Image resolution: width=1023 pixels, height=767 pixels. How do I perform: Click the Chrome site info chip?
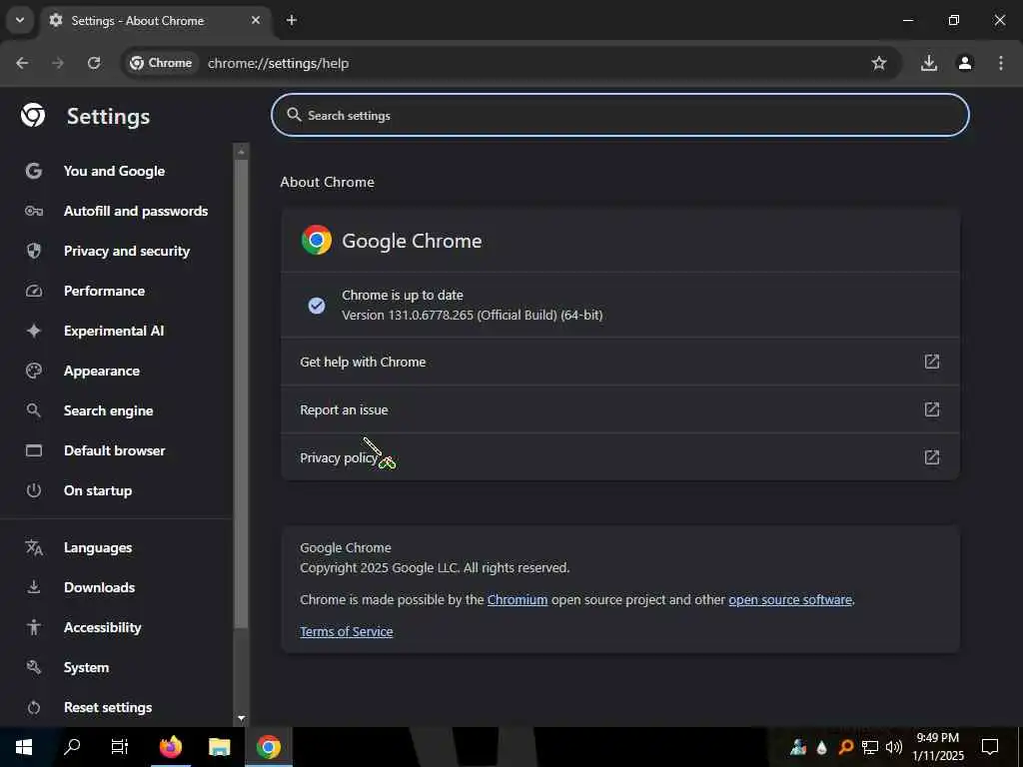[161, 63]
